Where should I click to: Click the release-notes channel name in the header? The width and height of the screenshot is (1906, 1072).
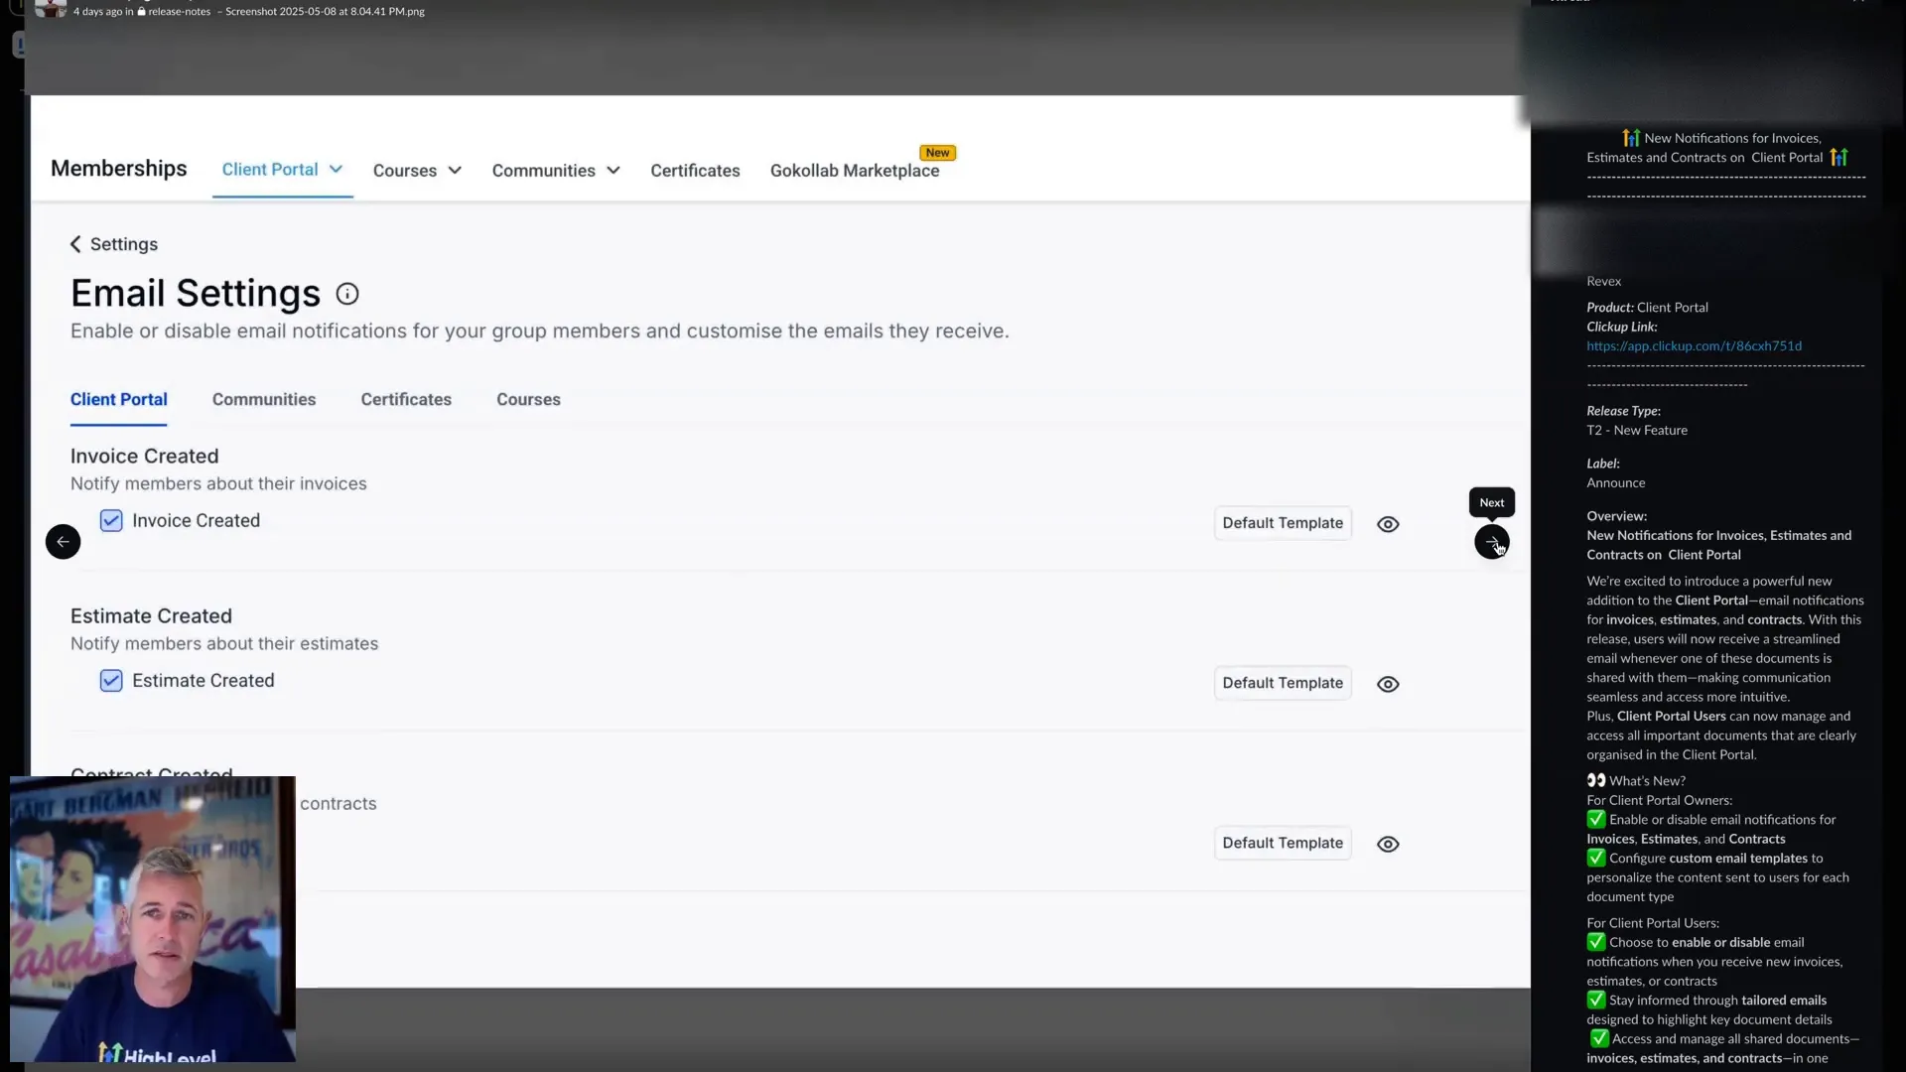click(179, 12)
